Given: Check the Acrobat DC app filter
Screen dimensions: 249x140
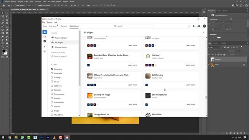Looking at the screenshot, I should tap(52, 73).
